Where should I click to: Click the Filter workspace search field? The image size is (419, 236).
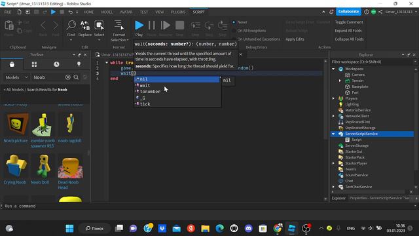(373, 62)
